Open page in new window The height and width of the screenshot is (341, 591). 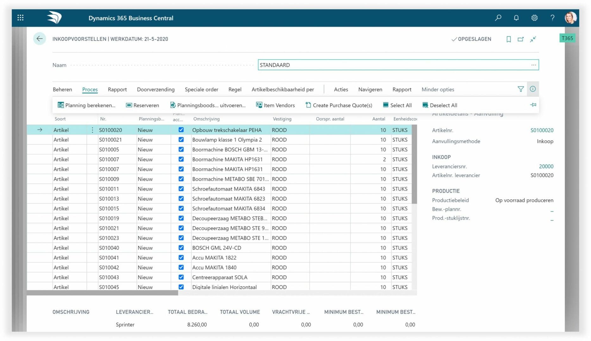(521, 39)
